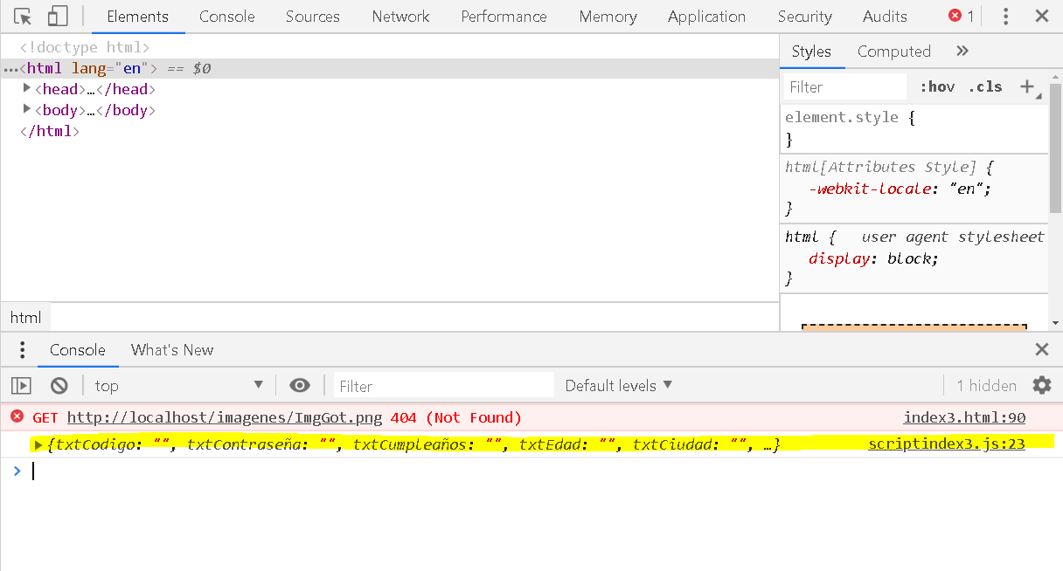Open the Security tab
The image size is (1063, 571).
[x=804, y=17]
